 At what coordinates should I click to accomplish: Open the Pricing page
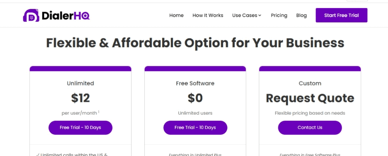pos(279,15)
